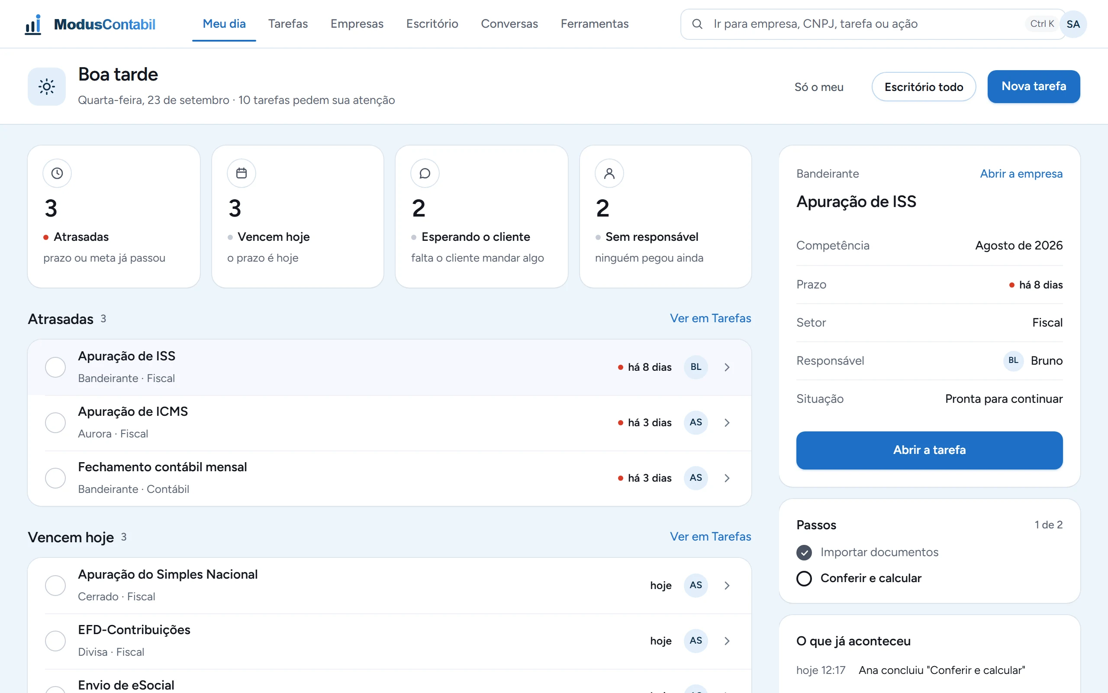Screen dimensions: 1108x693
Task: Click AS avatar on Apuração de ICMS row
Action: click(696, 423)
